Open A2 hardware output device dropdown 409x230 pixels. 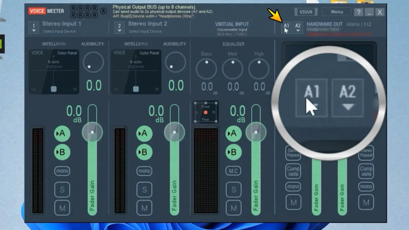click(298, 28)
